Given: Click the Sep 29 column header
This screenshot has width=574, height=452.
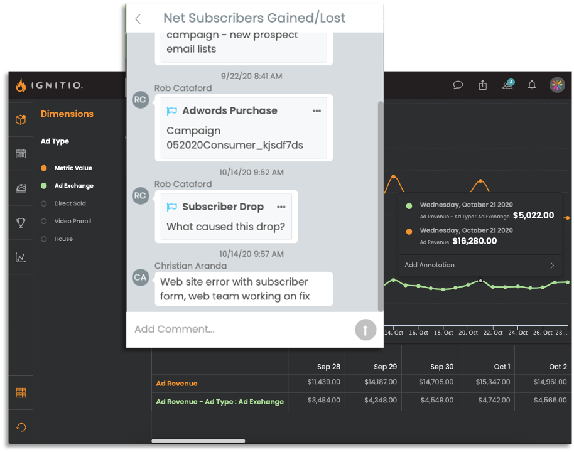Looking at the screenshot, I should [x=385, y=367].
